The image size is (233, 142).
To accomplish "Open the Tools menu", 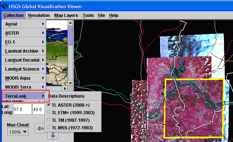I will pos(88,15).
